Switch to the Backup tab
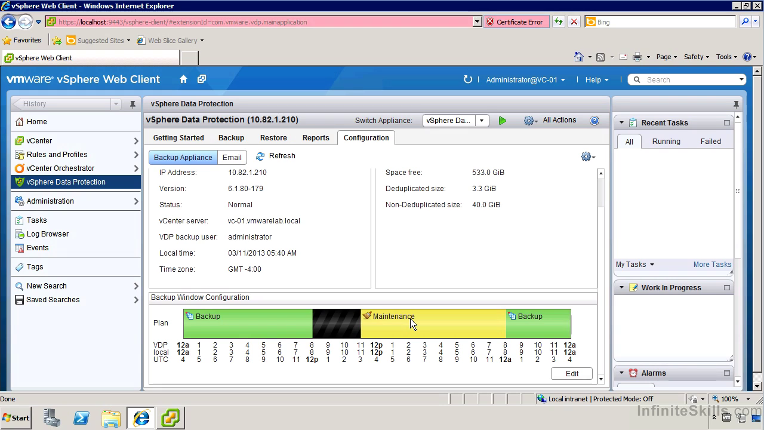The height and width of the screenshot is (430, 764). click(231, 138)
